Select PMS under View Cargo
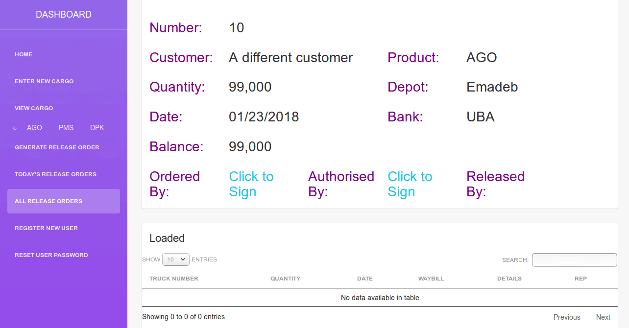Screen dimensions: 629x328 pos(66,128)
